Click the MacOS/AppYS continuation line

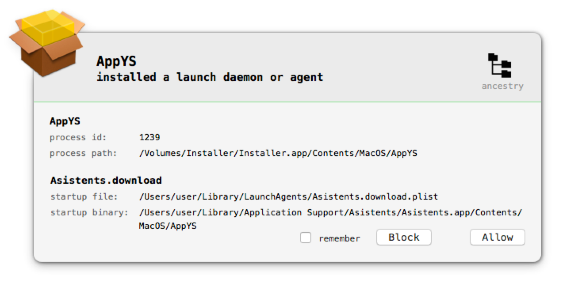pos(168,226)
